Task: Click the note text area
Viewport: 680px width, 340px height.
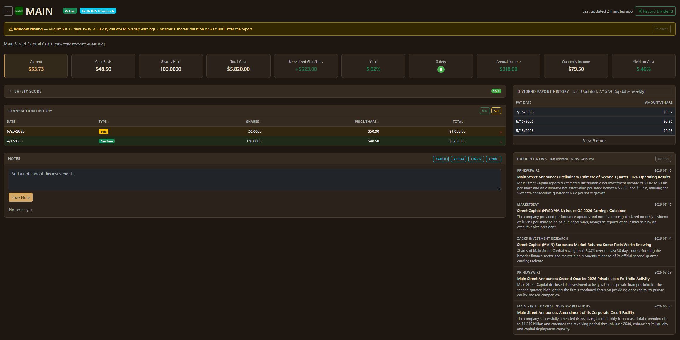Action: [255, 180]
